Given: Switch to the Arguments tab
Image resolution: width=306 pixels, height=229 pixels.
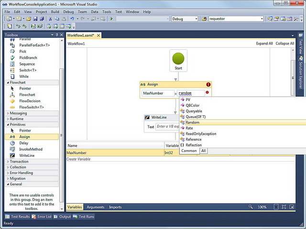Looking at the screenshot, I should coord(96,207).
